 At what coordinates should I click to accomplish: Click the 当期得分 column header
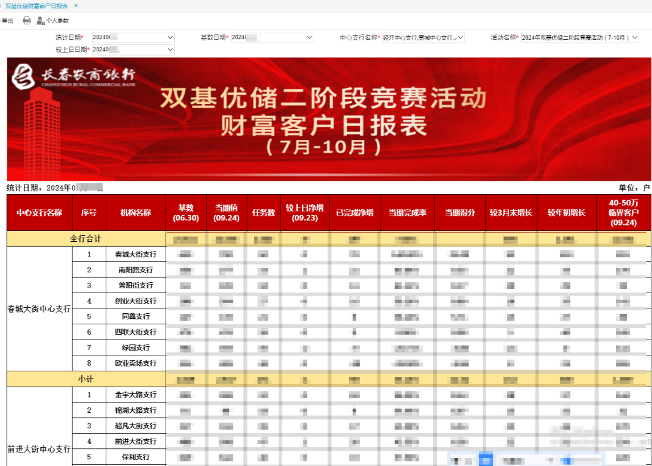460,213
